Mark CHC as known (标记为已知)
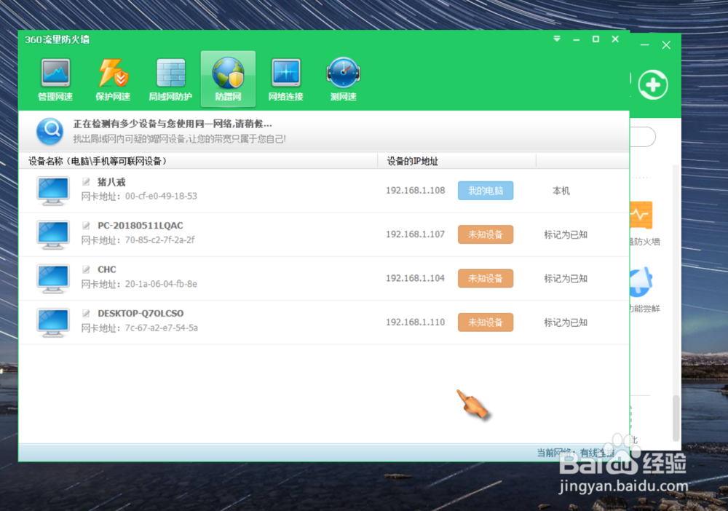 pos(566,279)
